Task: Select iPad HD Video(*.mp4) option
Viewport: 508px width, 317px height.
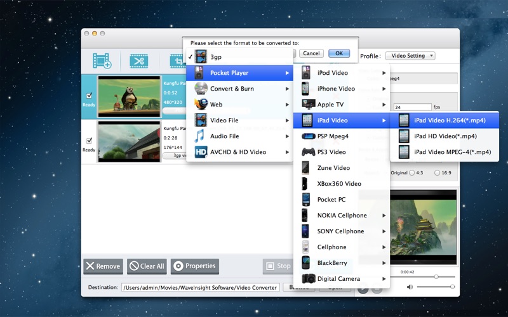Action: [x=444, y=136]
